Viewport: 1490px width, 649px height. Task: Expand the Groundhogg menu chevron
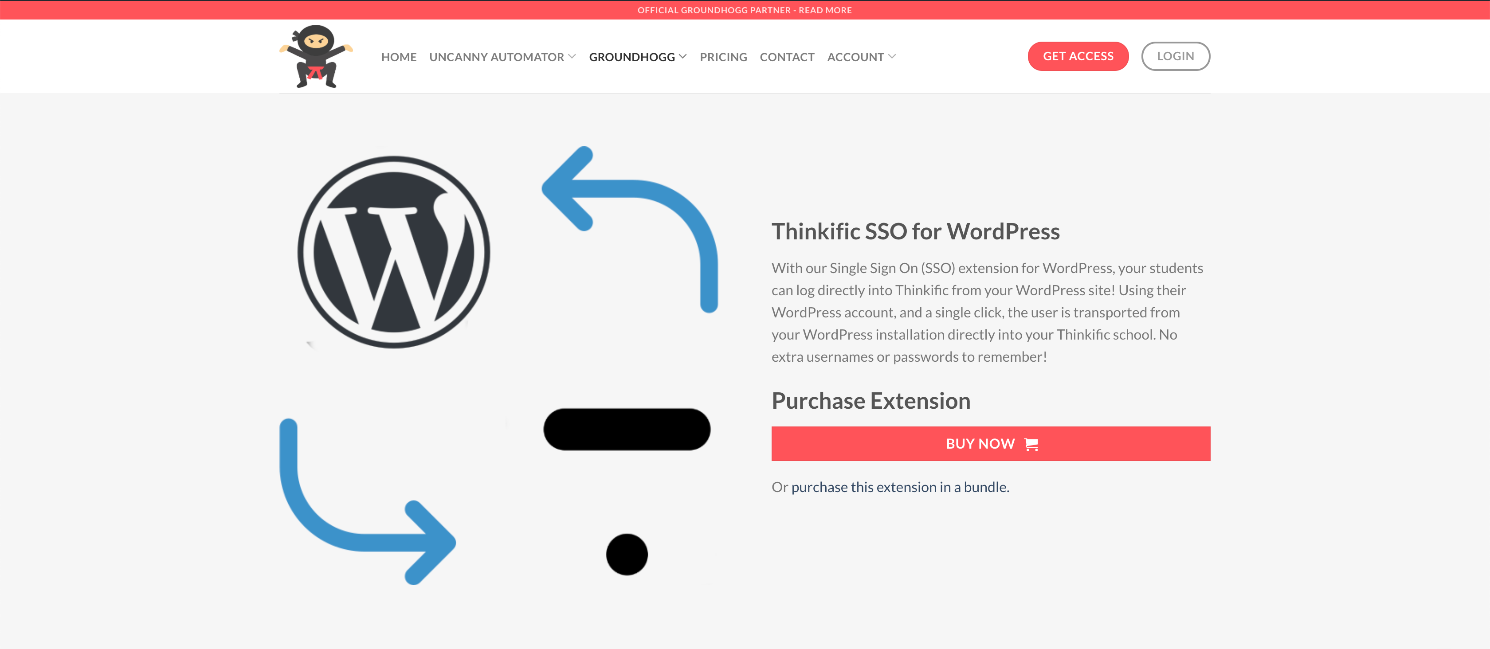(x=683, y=57)
